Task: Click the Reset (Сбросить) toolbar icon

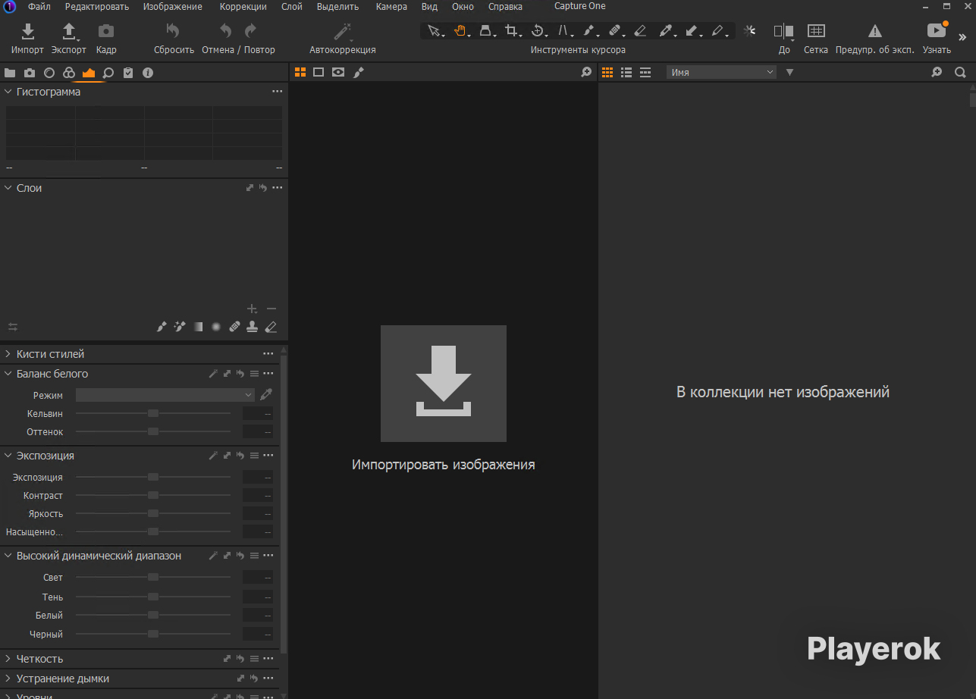Action: tap(174, 31)
